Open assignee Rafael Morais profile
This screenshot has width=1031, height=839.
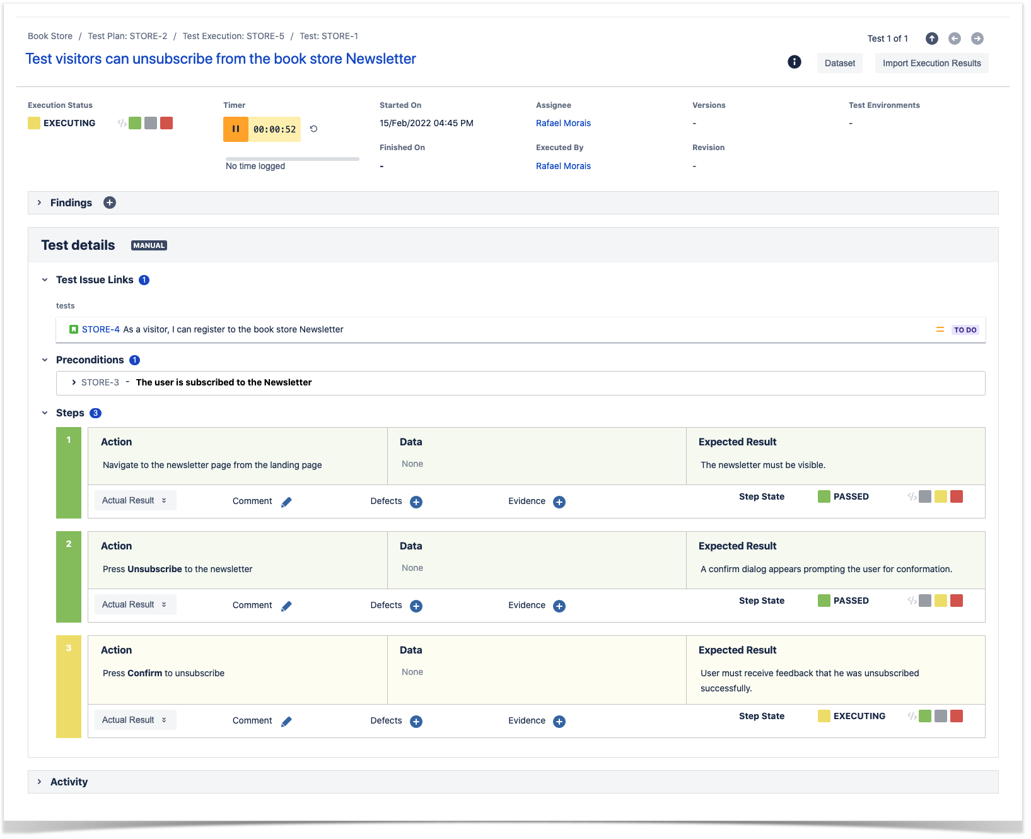pyautogui.click(x=563, y=123)
